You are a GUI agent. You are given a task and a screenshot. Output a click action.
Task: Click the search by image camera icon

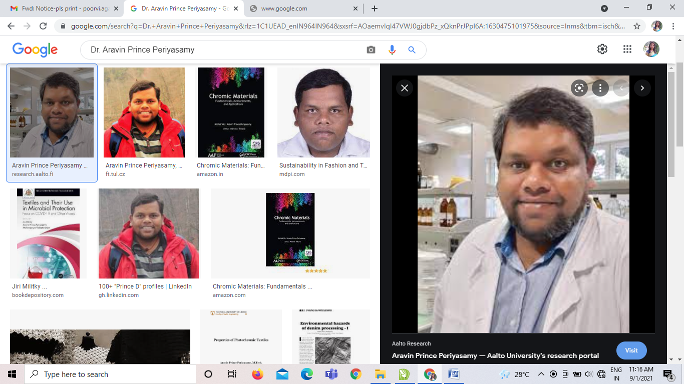coord(371,50)
